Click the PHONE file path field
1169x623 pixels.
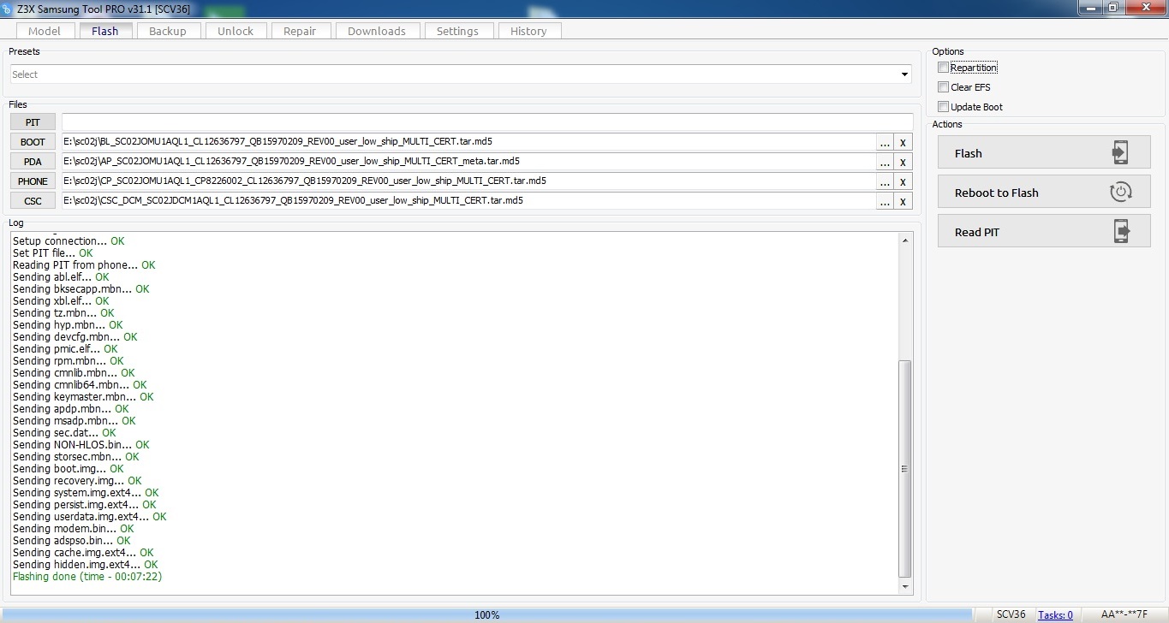point(468,181)
